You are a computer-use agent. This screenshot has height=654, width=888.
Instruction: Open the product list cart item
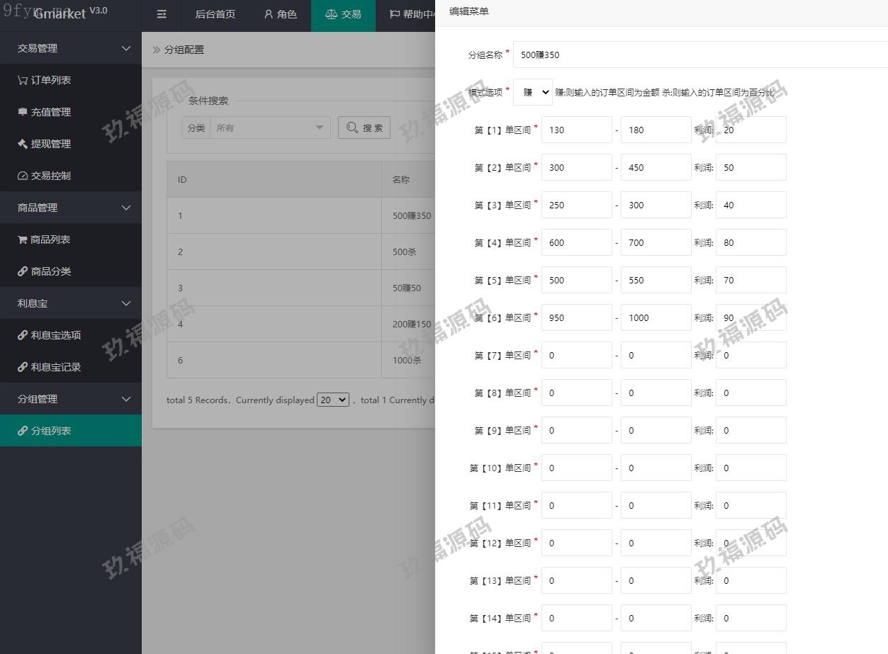(x=44, y=239)
